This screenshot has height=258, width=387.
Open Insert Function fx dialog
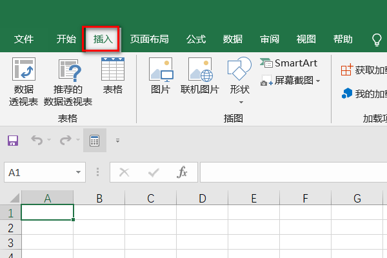click(x=182, y=172)
